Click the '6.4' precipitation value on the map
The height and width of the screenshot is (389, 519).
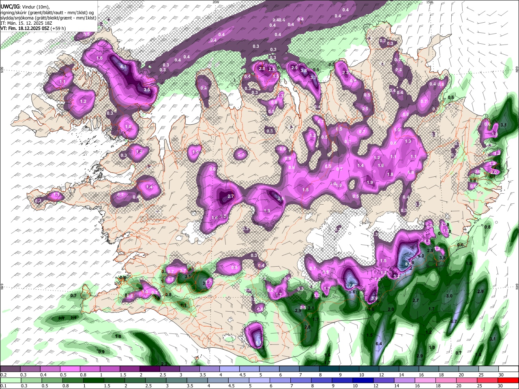(x=379, y=344)
